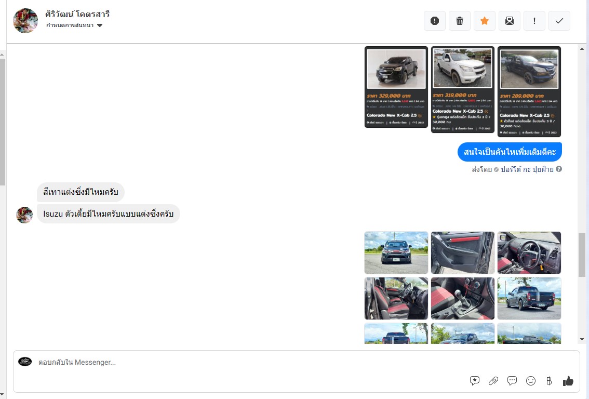Attach a file using paperclip icon
The height and width of the screenshot is (399, 589).
click(493, 381)
